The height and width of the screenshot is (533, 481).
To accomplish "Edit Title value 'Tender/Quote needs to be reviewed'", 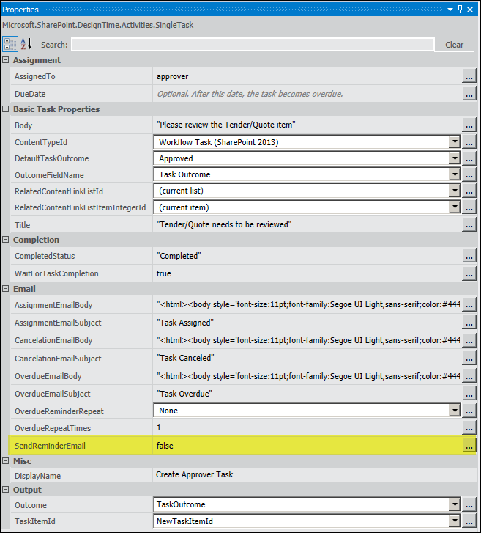I will (224, 224).
